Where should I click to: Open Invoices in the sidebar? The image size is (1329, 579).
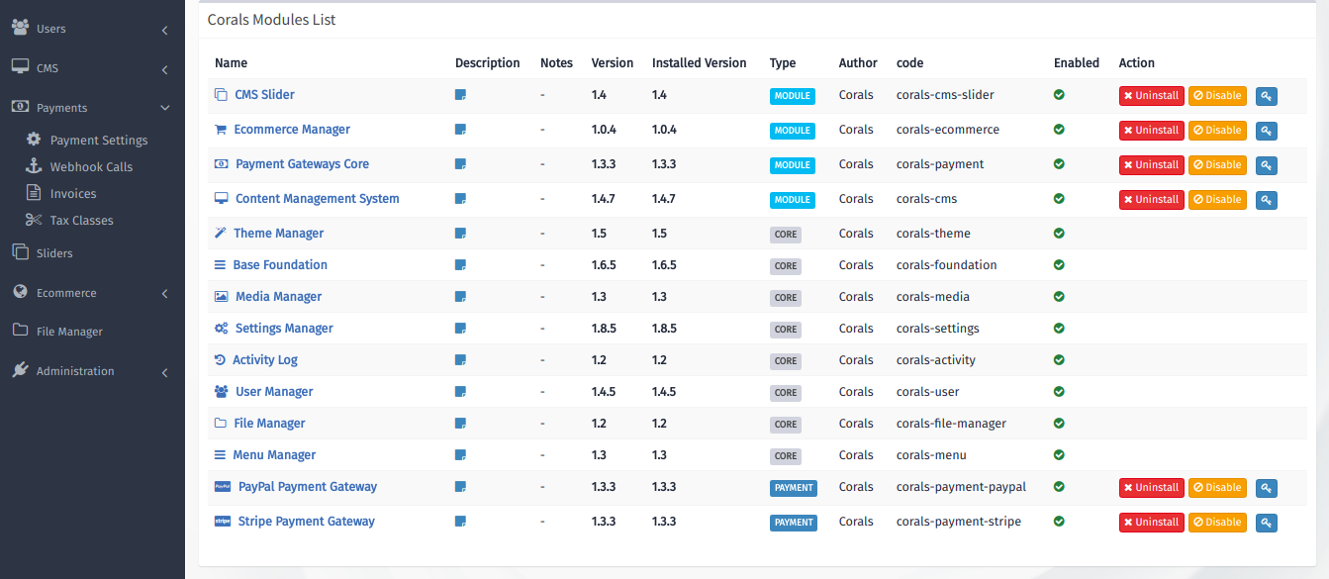click(73, 194)
